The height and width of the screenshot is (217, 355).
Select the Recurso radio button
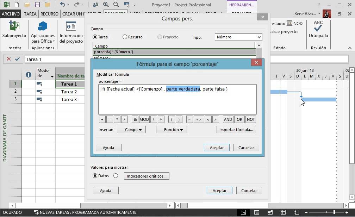click(x=125, y=37)
